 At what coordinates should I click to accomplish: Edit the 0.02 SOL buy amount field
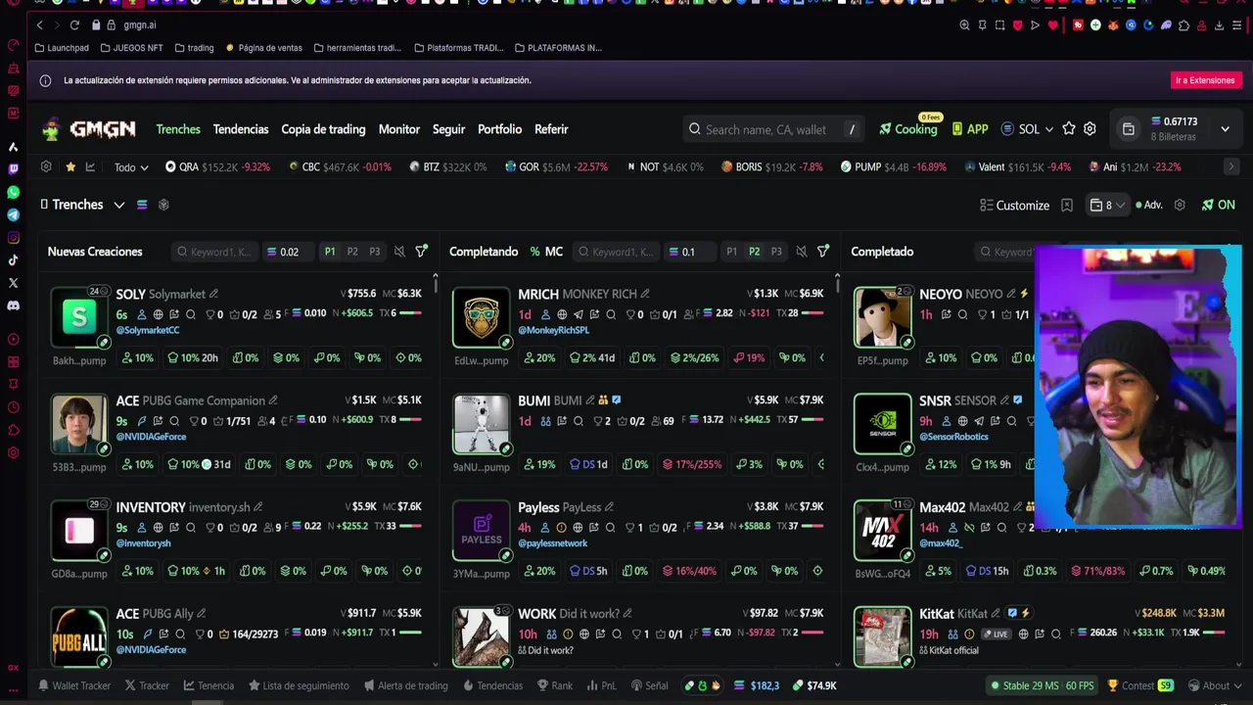289,252
